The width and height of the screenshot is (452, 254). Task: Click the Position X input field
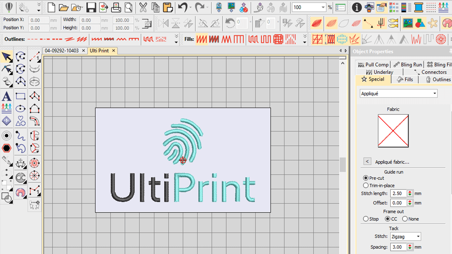click(x=39, y=20)
